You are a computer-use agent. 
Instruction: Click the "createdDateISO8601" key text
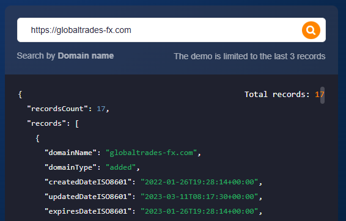(88, 182)
